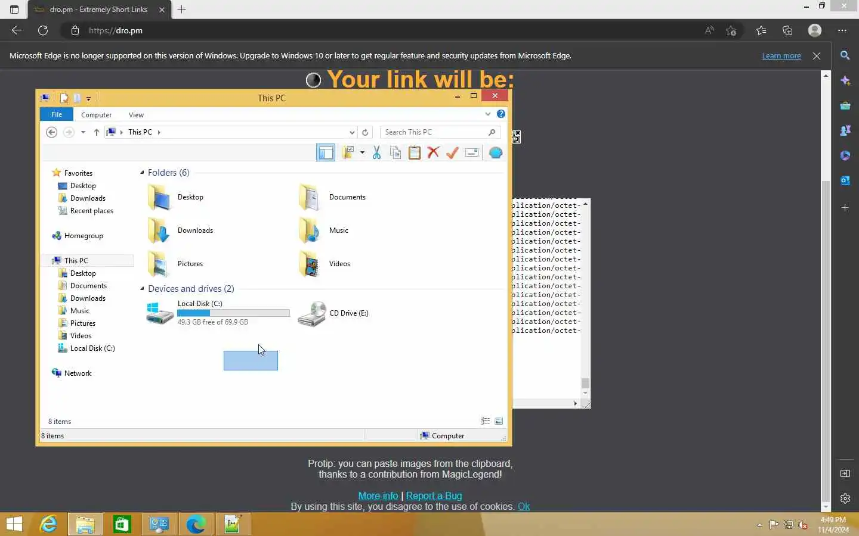Select the Pictures folder in main pane

(x=175, y=264)
